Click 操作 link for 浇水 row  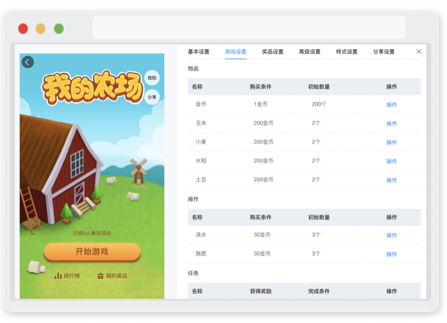(x=391, y=236)
